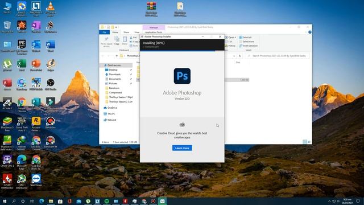This screenshot has width=364, height=205.
Task: Switch Explorer to details view icon
Action: coord(305,142)
